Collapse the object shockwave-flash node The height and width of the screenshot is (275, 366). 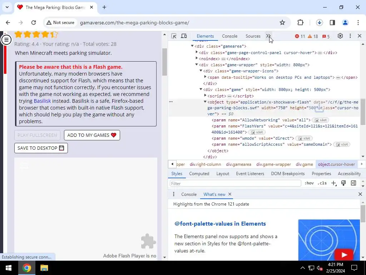[205, 102]
